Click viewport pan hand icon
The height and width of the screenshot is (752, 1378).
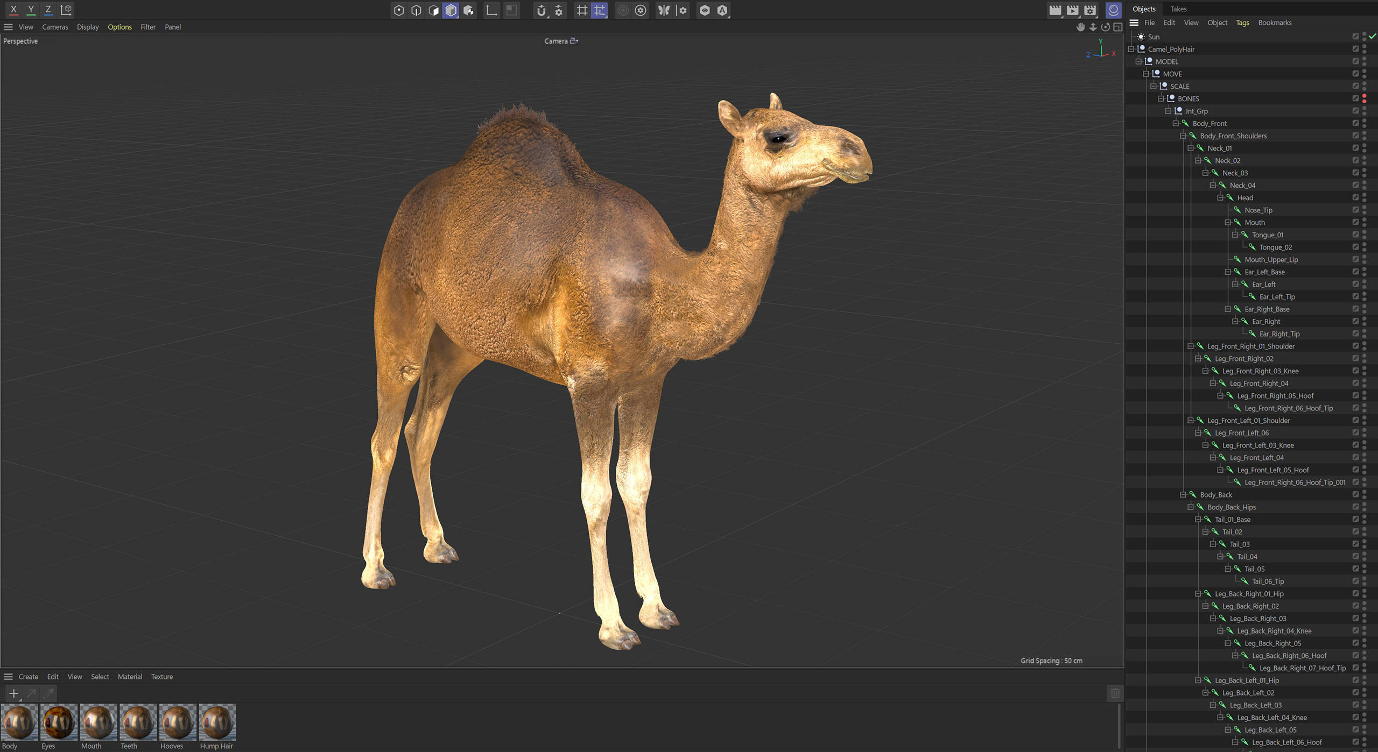[x=1080, y=27]
